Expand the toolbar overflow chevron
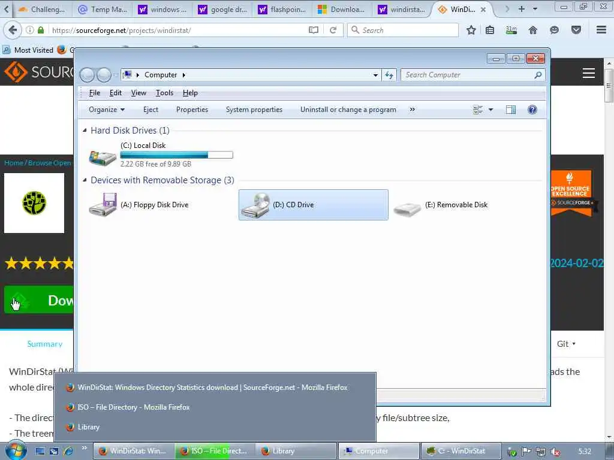Screen dimensions: 614x460 pos(412,110)
